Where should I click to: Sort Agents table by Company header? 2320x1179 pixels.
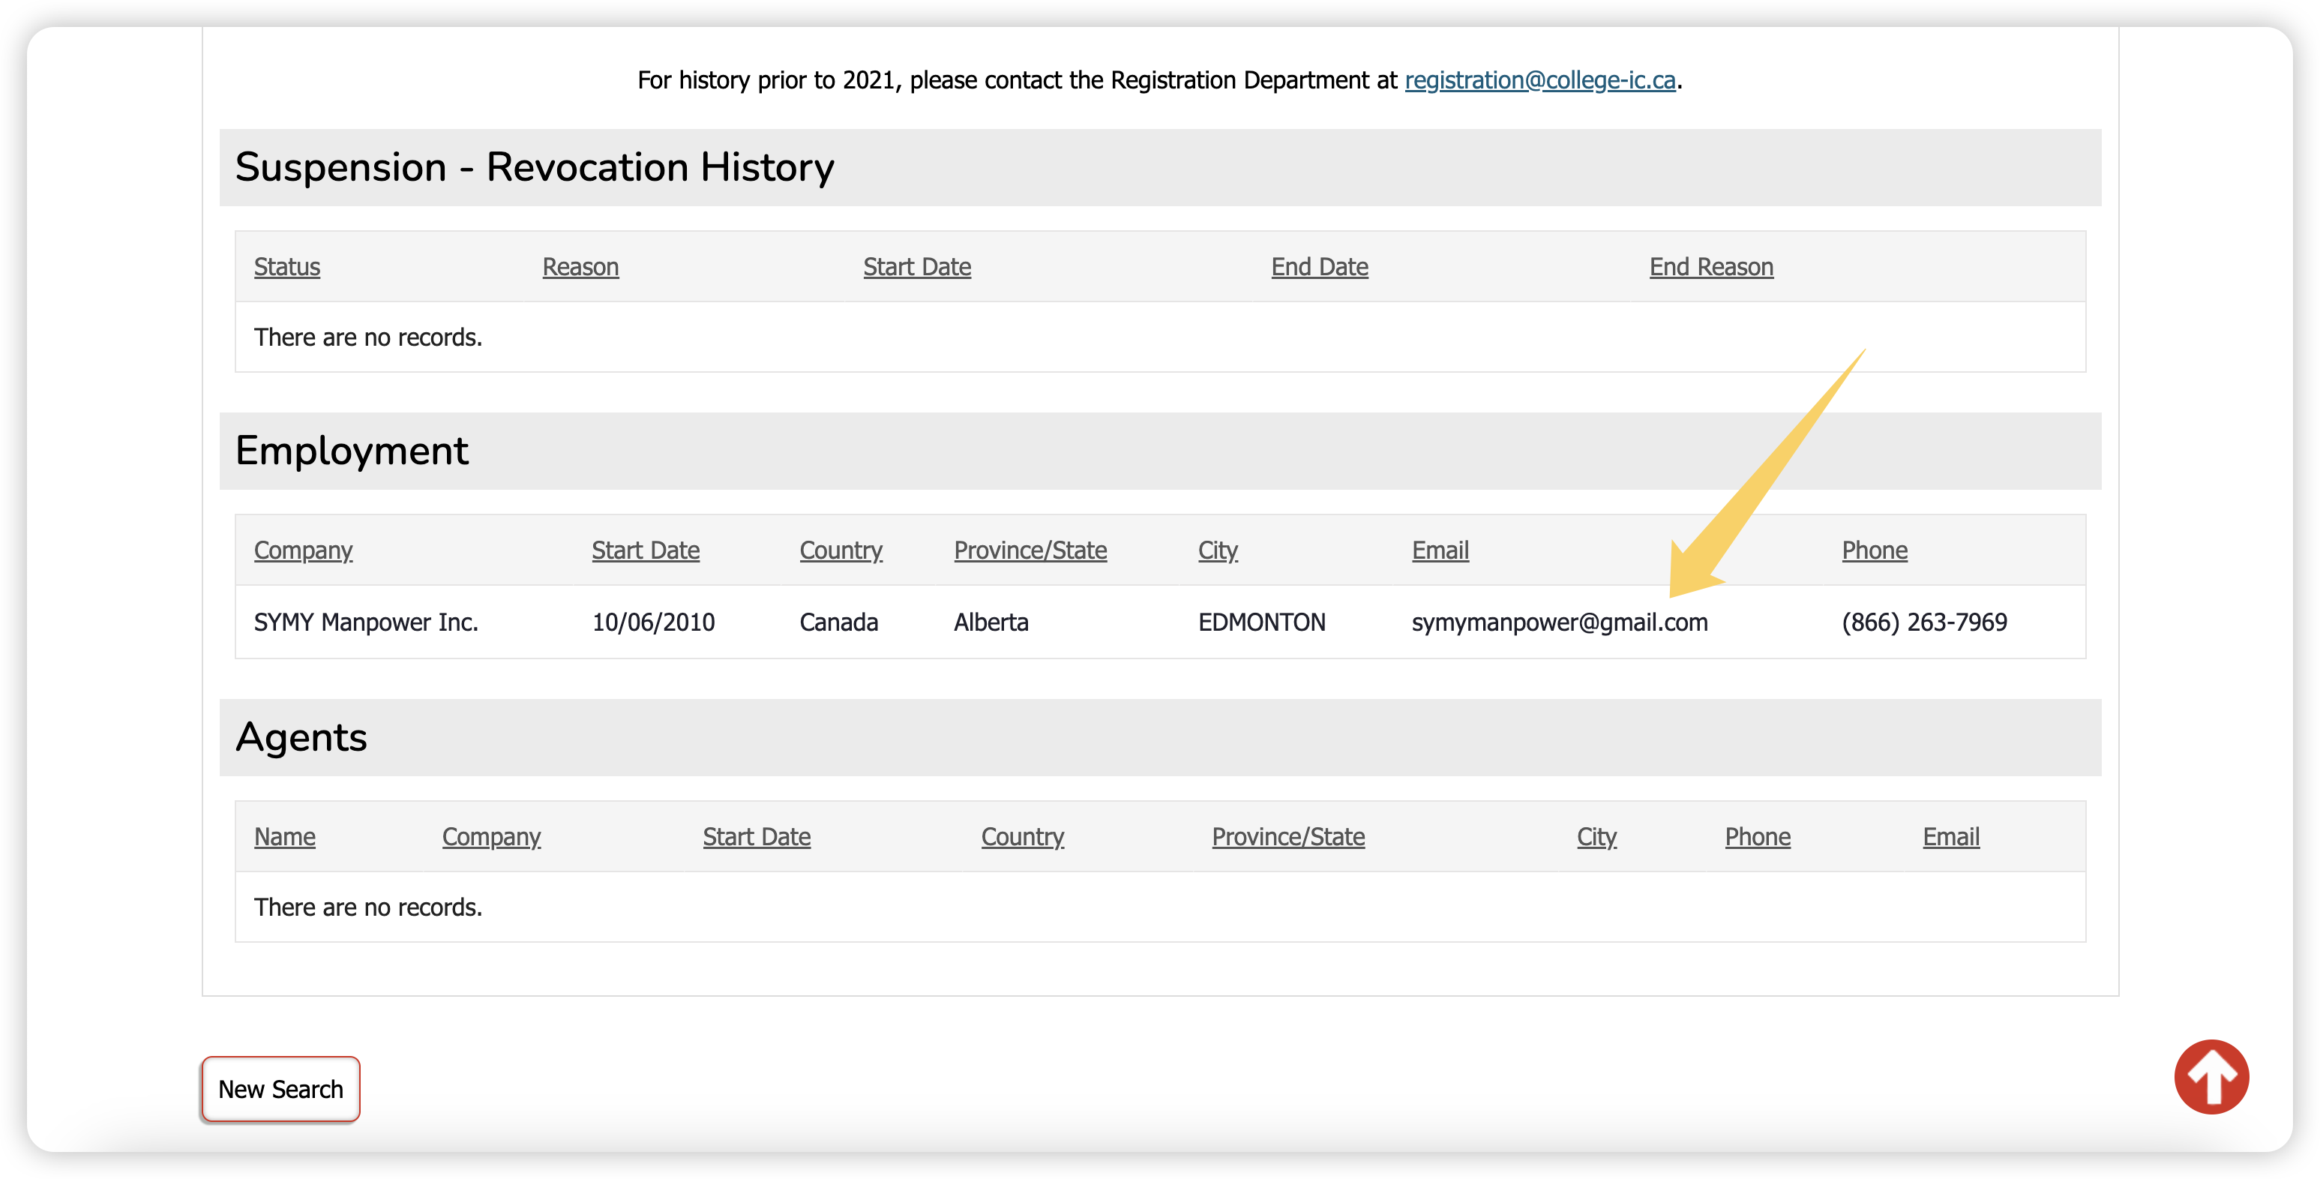point(491,837)
